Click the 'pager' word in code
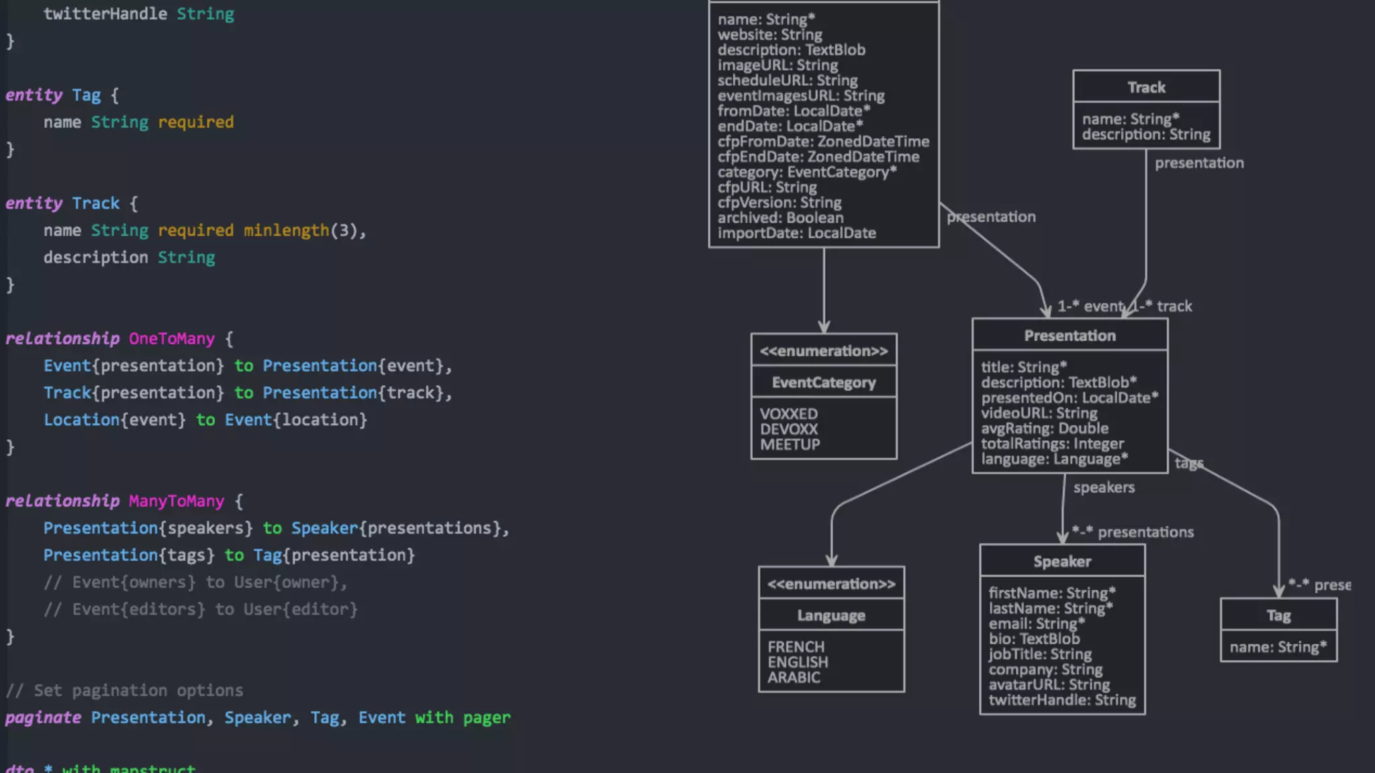 pos(486,718)
